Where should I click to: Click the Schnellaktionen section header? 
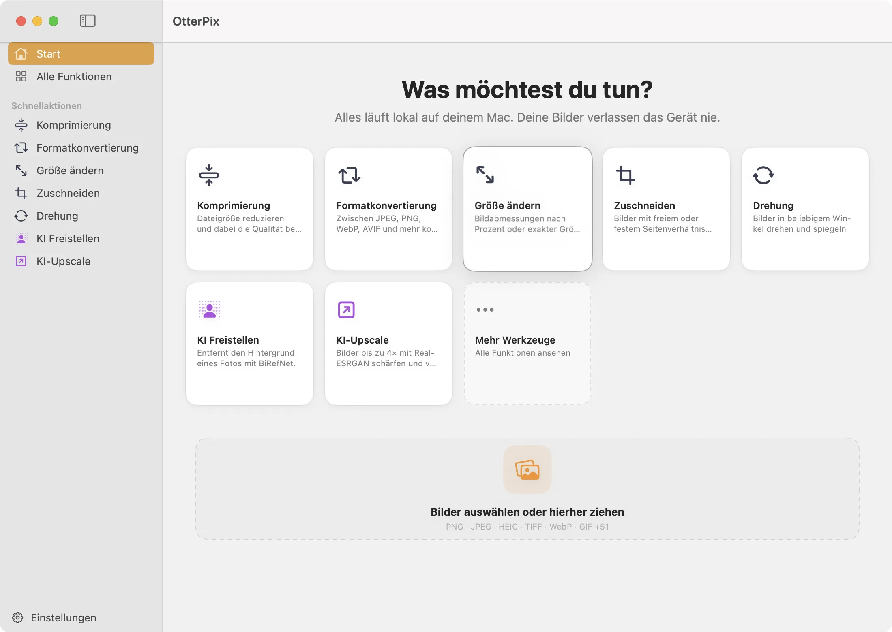coord(47,106)
